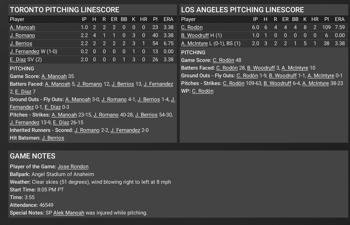This screenshot has width=350, height=225.
Task: Open B. Woodruff in Pitches - Strikes line
Action: (277, 83)
